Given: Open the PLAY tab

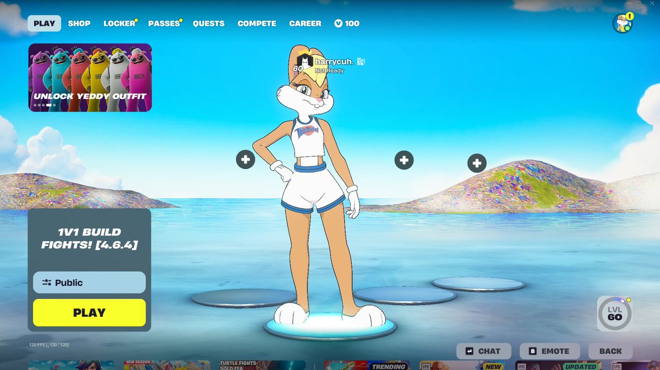Looking at the screenshot, I should coord(44,24).
